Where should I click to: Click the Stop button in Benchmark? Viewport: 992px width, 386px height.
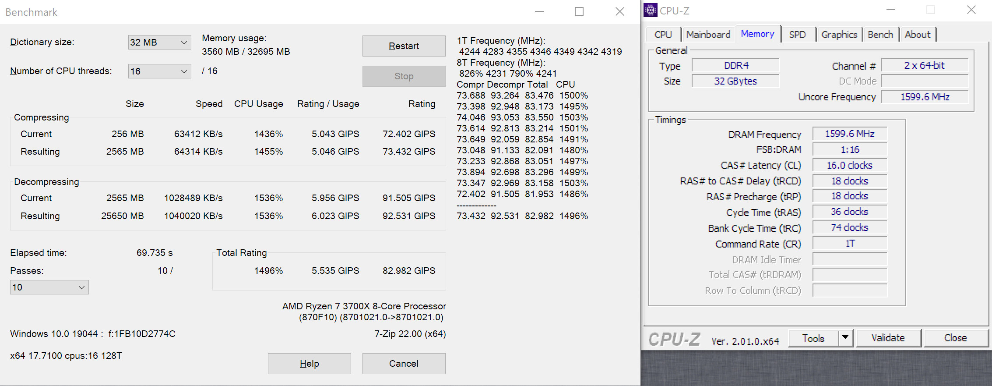click(404, 76)
